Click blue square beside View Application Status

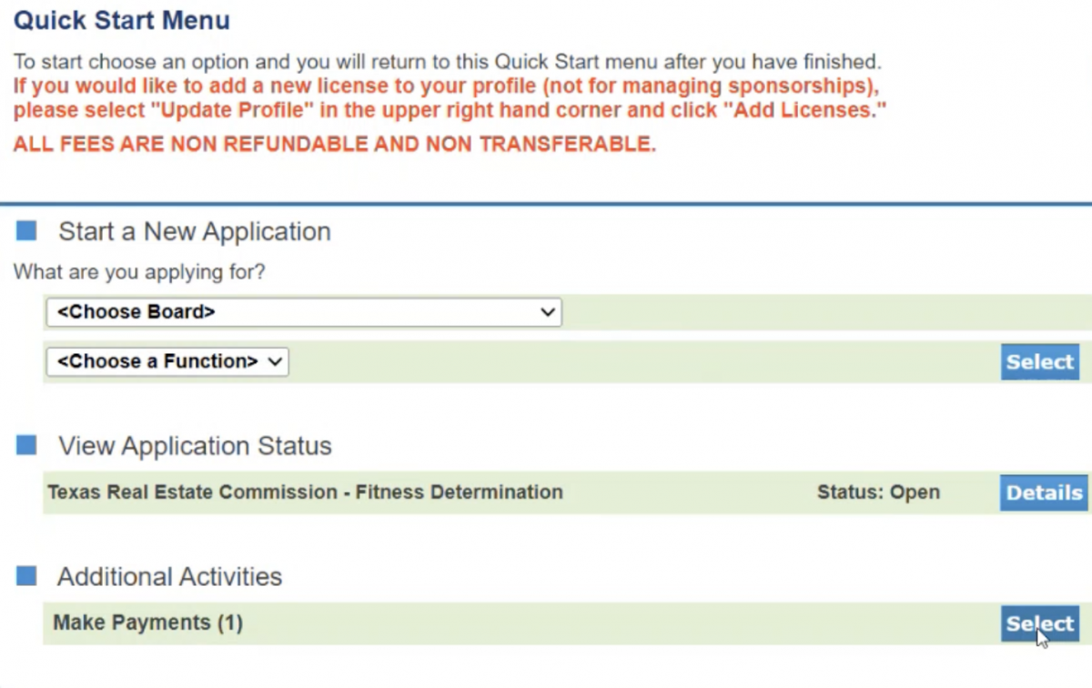coord(26,446)
